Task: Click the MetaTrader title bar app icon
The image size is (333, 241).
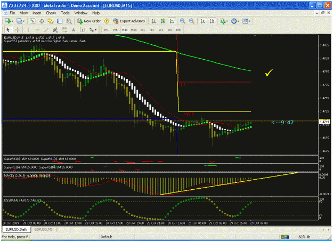Action: tap(4, 5)
